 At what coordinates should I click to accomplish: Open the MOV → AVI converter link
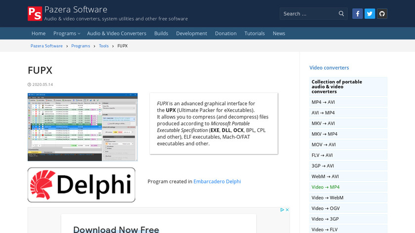[348, 145]
